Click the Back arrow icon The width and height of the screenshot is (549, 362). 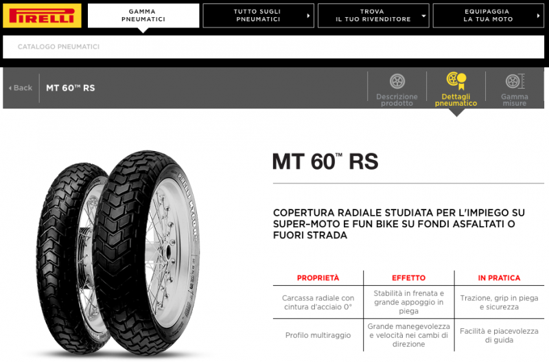click(x=10, y=88)
